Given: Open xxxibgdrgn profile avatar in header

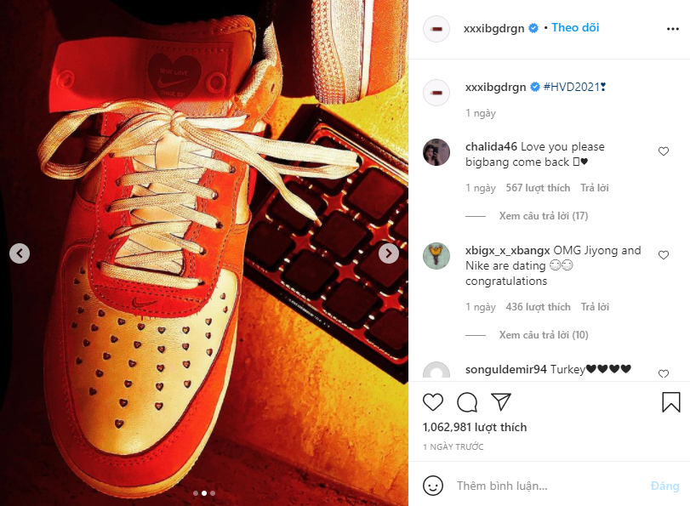Looking at the screenshot, I should [x=436, y=29].
